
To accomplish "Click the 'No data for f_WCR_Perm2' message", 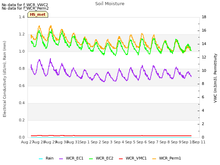I will [x=25, y=8].
